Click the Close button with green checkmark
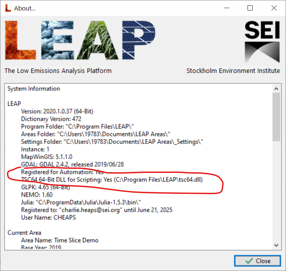286x271 pixels. click(x=257, y=261)
